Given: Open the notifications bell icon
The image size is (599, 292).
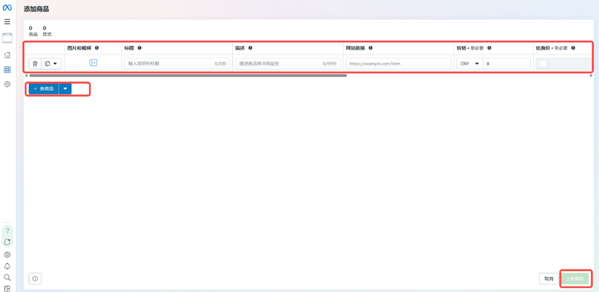Looking at the screenshot, I should click(7, 266).
